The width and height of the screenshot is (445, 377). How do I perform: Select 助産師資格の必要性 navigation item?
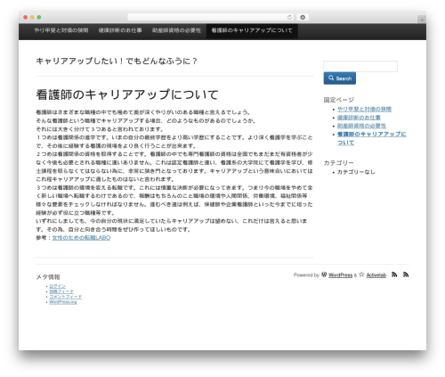[x=176, y=30]
